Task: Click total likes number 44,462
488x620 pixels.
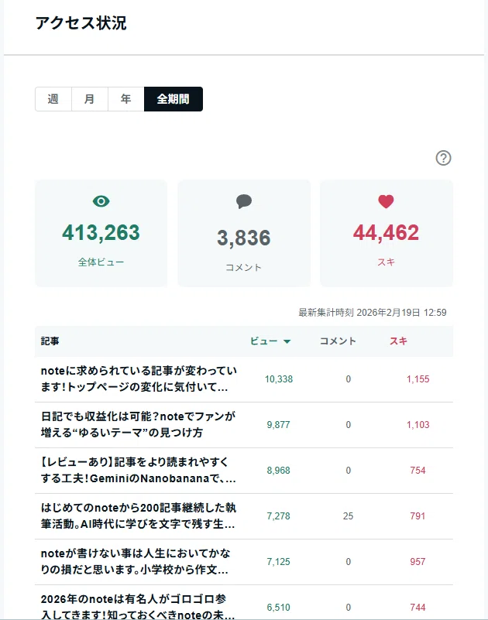Action: click(x=386, y=232)
